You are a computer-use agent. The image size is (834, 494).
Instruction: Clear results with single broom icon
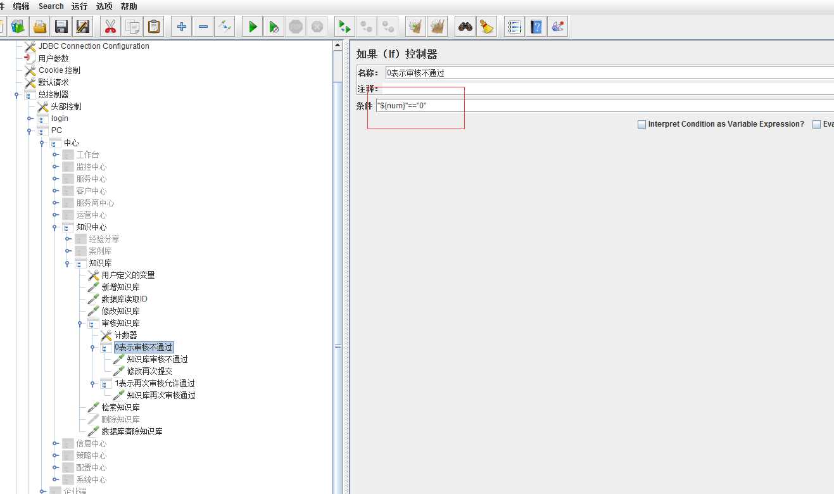[415, 27]
